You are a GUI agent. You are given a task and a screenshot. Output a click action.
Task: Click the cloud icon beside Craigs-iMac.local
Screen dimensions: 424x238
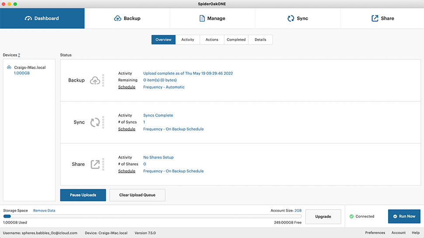pos(9,67)
